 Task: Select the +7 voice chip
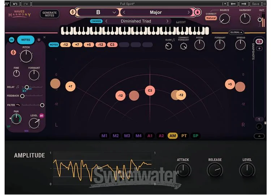(x=77, y=44)
